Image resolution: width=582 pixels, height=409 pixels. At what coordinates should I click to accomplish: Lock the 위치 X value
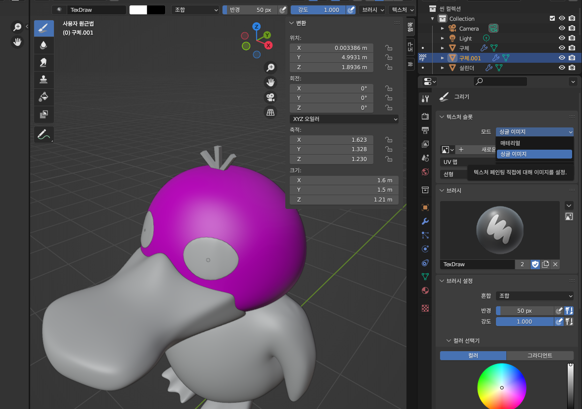click(389, 48)
